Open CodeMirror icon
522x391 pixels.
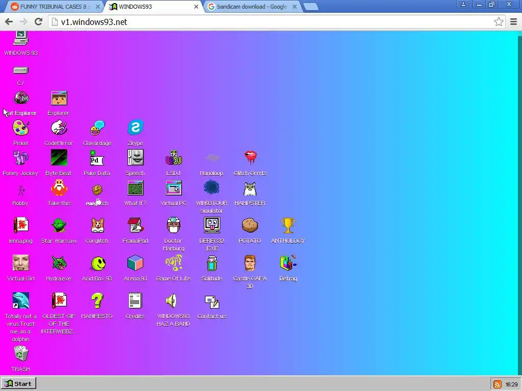tap(59, 128)
